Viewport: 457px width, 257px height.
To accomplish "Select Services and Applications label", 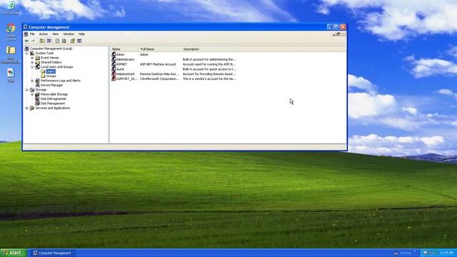I will tap(53, 108).
